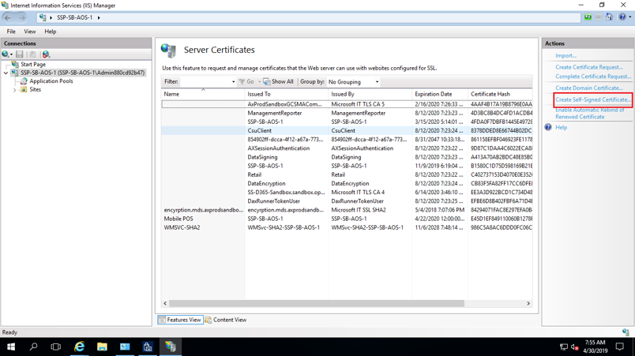The height and width of the screenshot is (356, 635).
Task: Open the Store bag icon on taskbar
Action: click(148, 347)
